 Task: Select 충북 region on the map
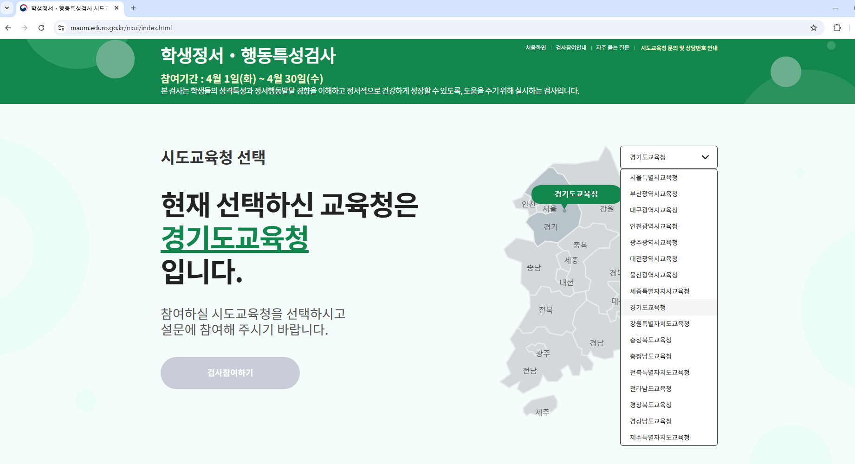pos(580,245)
